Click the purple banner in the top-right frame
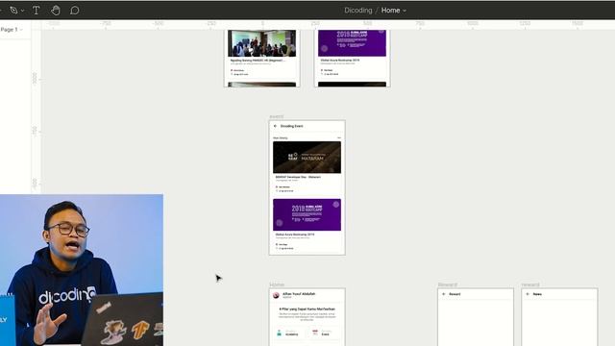Viewport: 615px width, 346px height. click(352, 43)
